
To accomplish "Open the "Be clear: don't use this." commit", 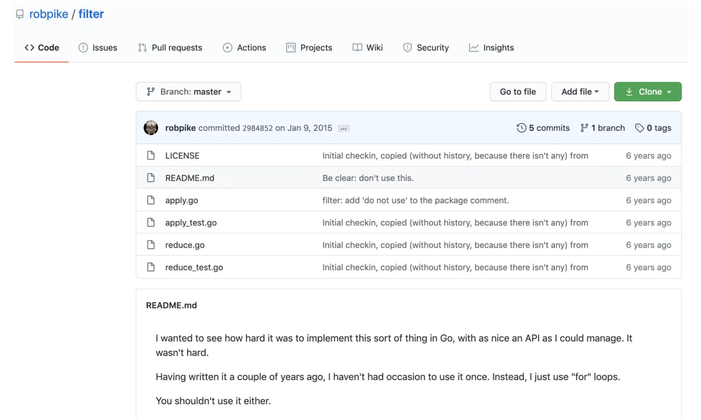I will pos(367,178).
